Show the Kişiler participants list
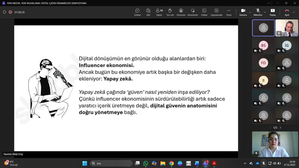The width and height of the screenshot is (299, 168). [x=159, y=12]
